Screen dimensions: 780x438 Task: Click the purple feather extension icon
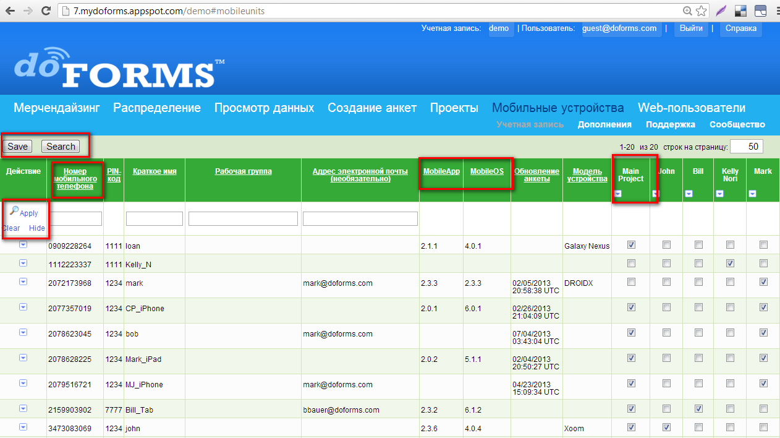(721, 11)
